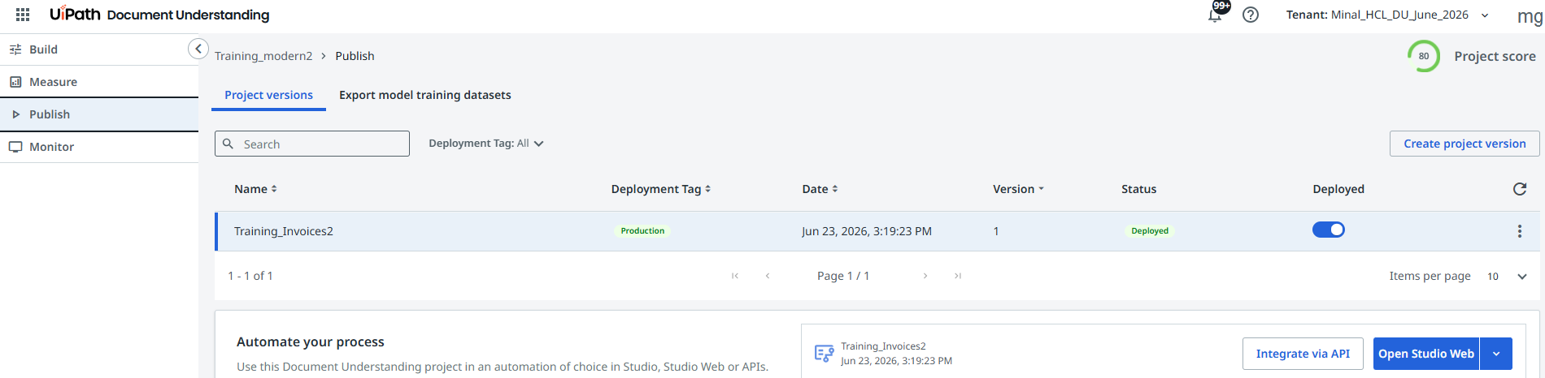The width and height of the screenshot is (1545, 378).
Task: Click version number 1 in the row
Action: click(x=996, y=231)
